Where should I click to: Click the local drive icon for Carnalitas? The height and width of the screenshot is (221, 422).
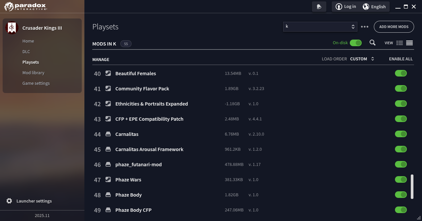[x=108, y=134]
